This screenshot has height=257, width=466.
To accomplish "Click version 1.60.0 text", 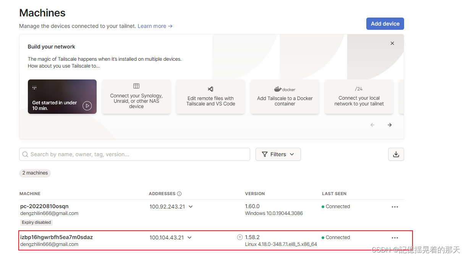I will point(252,206).
